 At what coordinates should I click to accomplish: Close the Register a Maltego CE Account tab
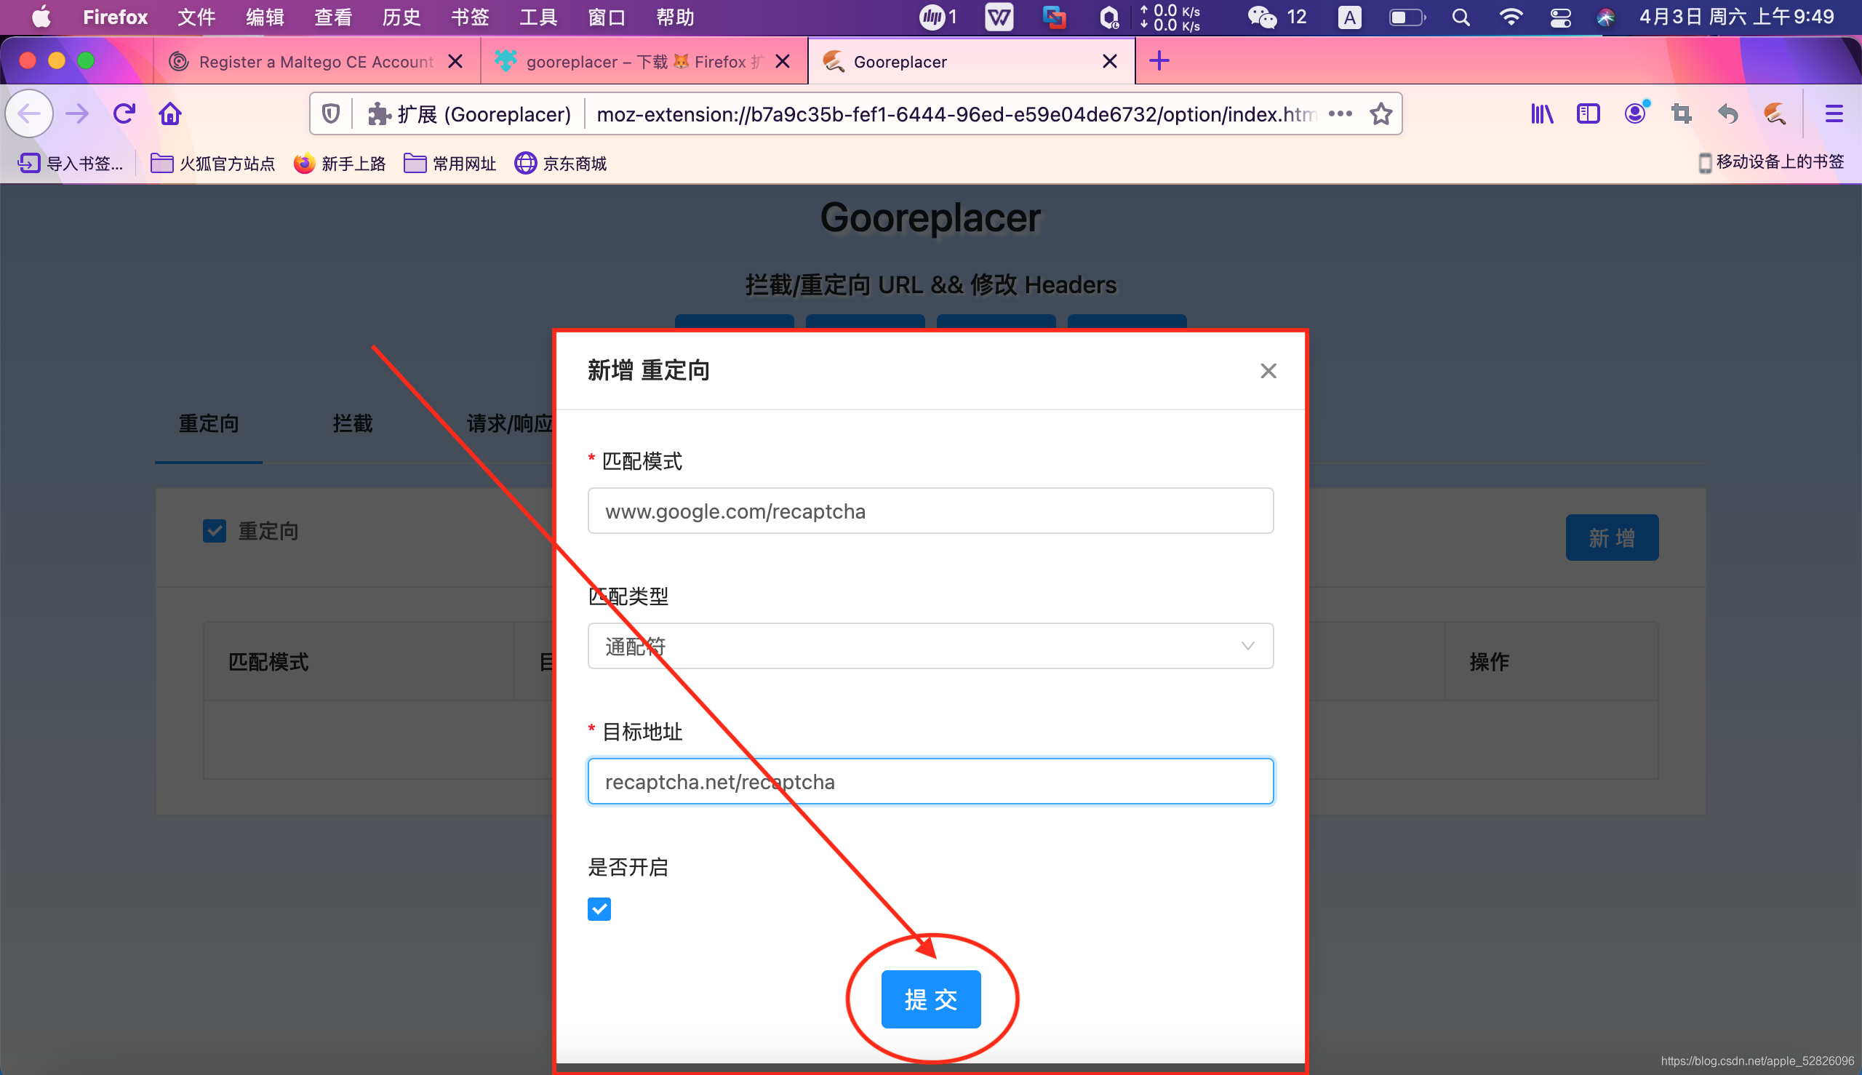tap(455, 61)
